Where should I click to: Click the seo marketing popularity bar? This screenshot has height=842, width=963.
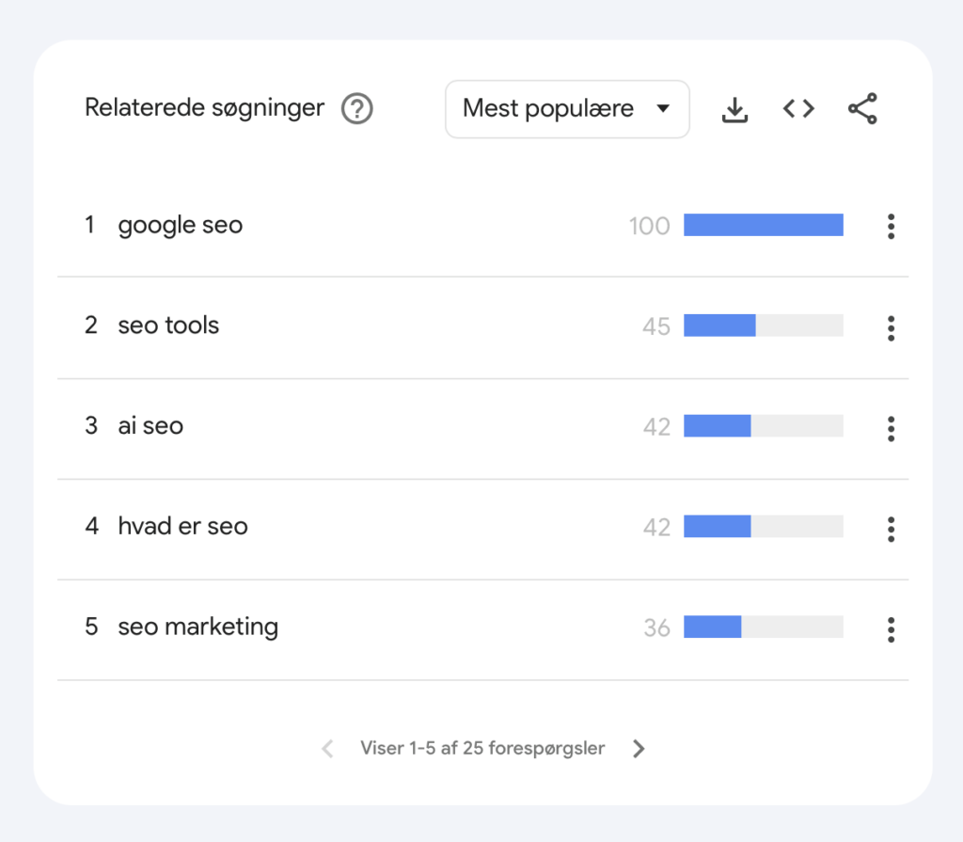[763, 628]
